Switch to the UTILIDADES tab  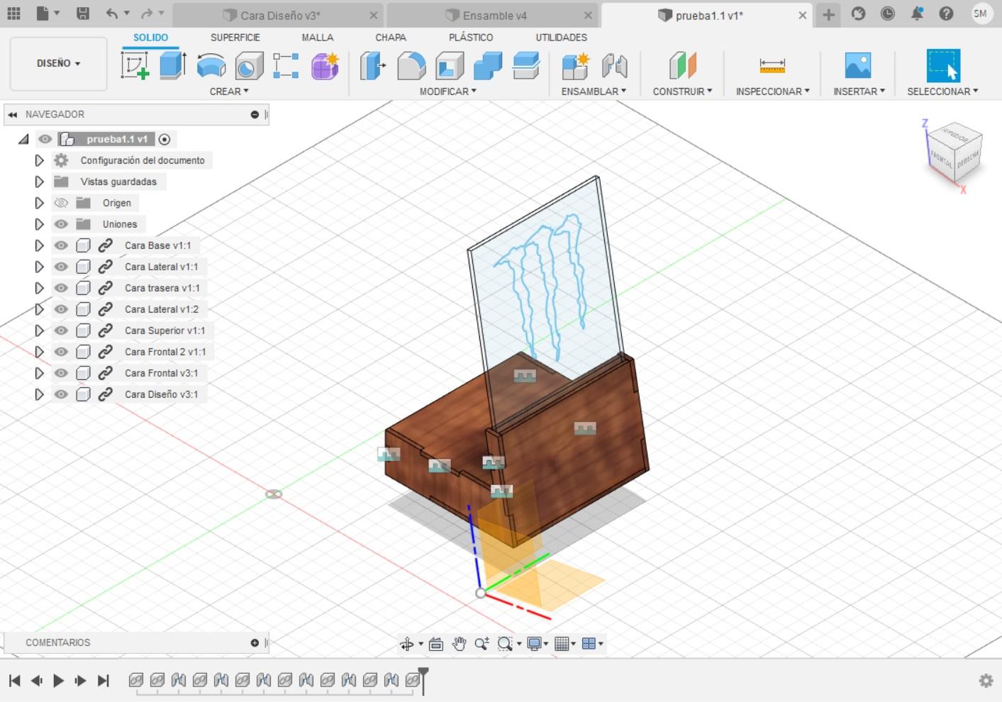tap(561, 38)
